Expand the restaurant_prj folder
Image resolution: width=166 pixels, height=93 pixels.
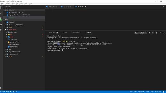click(13, 54)
